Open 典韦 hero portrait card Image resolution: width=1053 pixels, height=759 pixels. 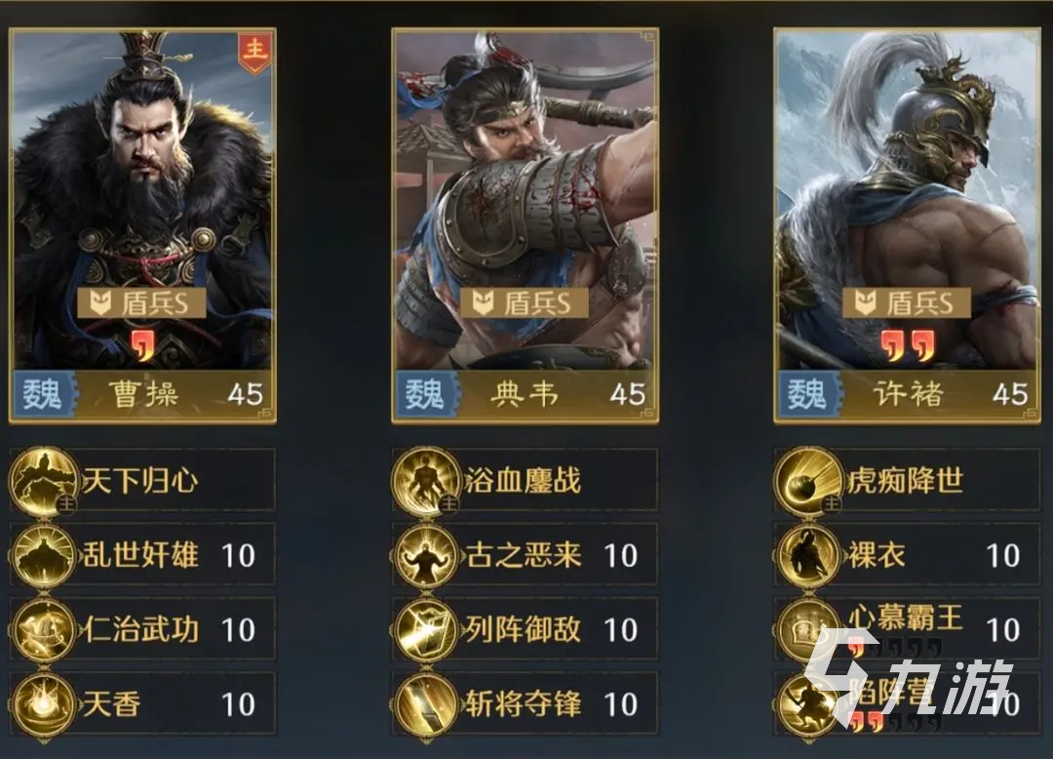[x=525, y=225]
